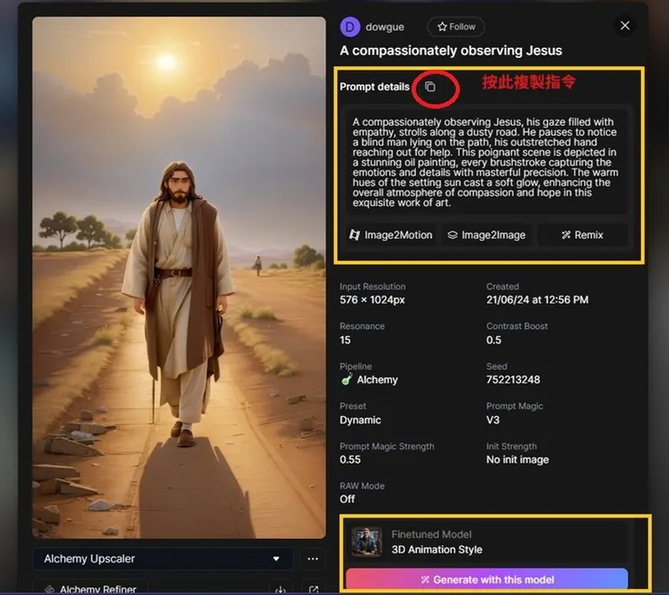Click the dowgue username link
The width and height of the screenshot is (669, 595).
(x=383, y=27)
